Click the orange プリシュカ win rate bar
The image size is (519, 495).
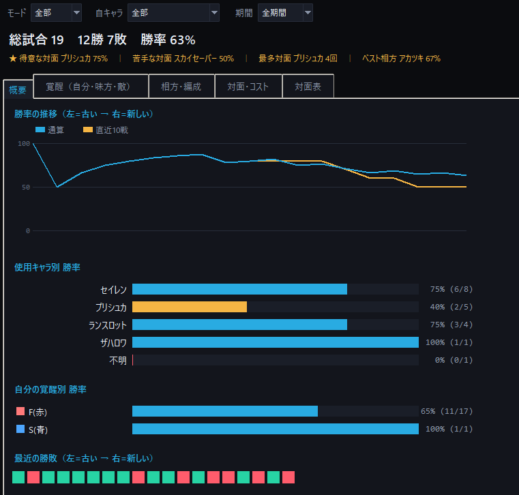coord(190,307)
